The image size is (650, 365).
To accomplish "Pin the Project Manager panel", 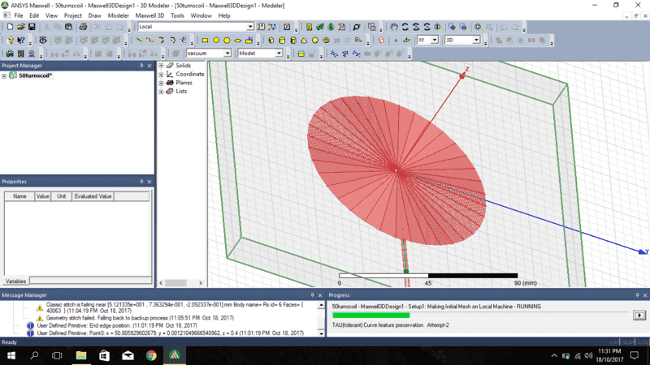I will point(141,66).
